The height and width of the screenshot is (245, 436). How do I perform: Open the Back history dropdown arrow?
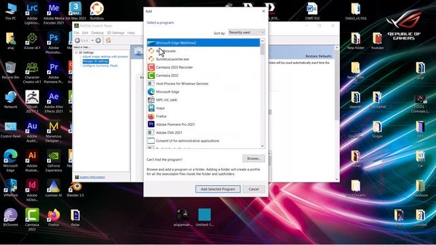(x=93, y=41)
